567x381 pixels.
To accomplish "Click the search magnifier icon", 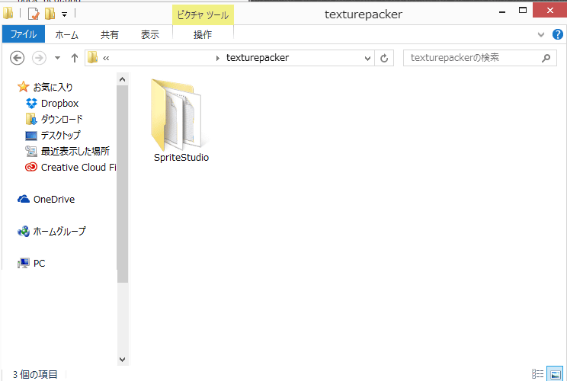I will click(546, 58).
